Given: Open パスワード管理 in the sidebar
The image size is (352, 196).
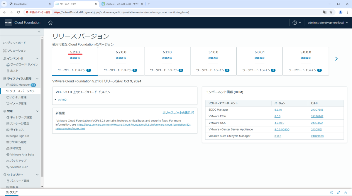Looking at the screenshot, I should click(20, 181).
